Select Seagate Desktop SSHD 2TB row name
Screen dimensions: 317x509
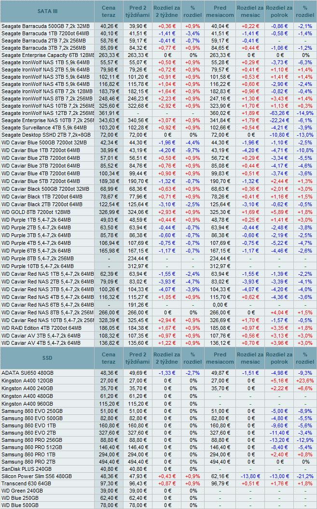46,135
